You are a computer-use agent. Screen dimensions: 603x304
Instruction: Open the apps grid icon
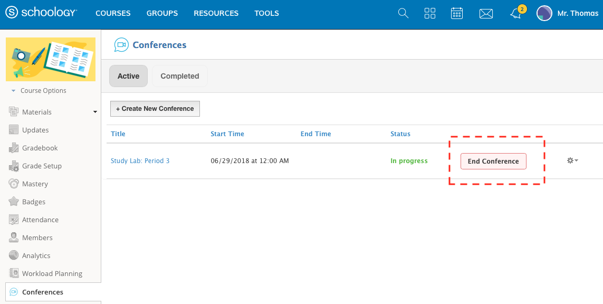click(x=430, y=13)
